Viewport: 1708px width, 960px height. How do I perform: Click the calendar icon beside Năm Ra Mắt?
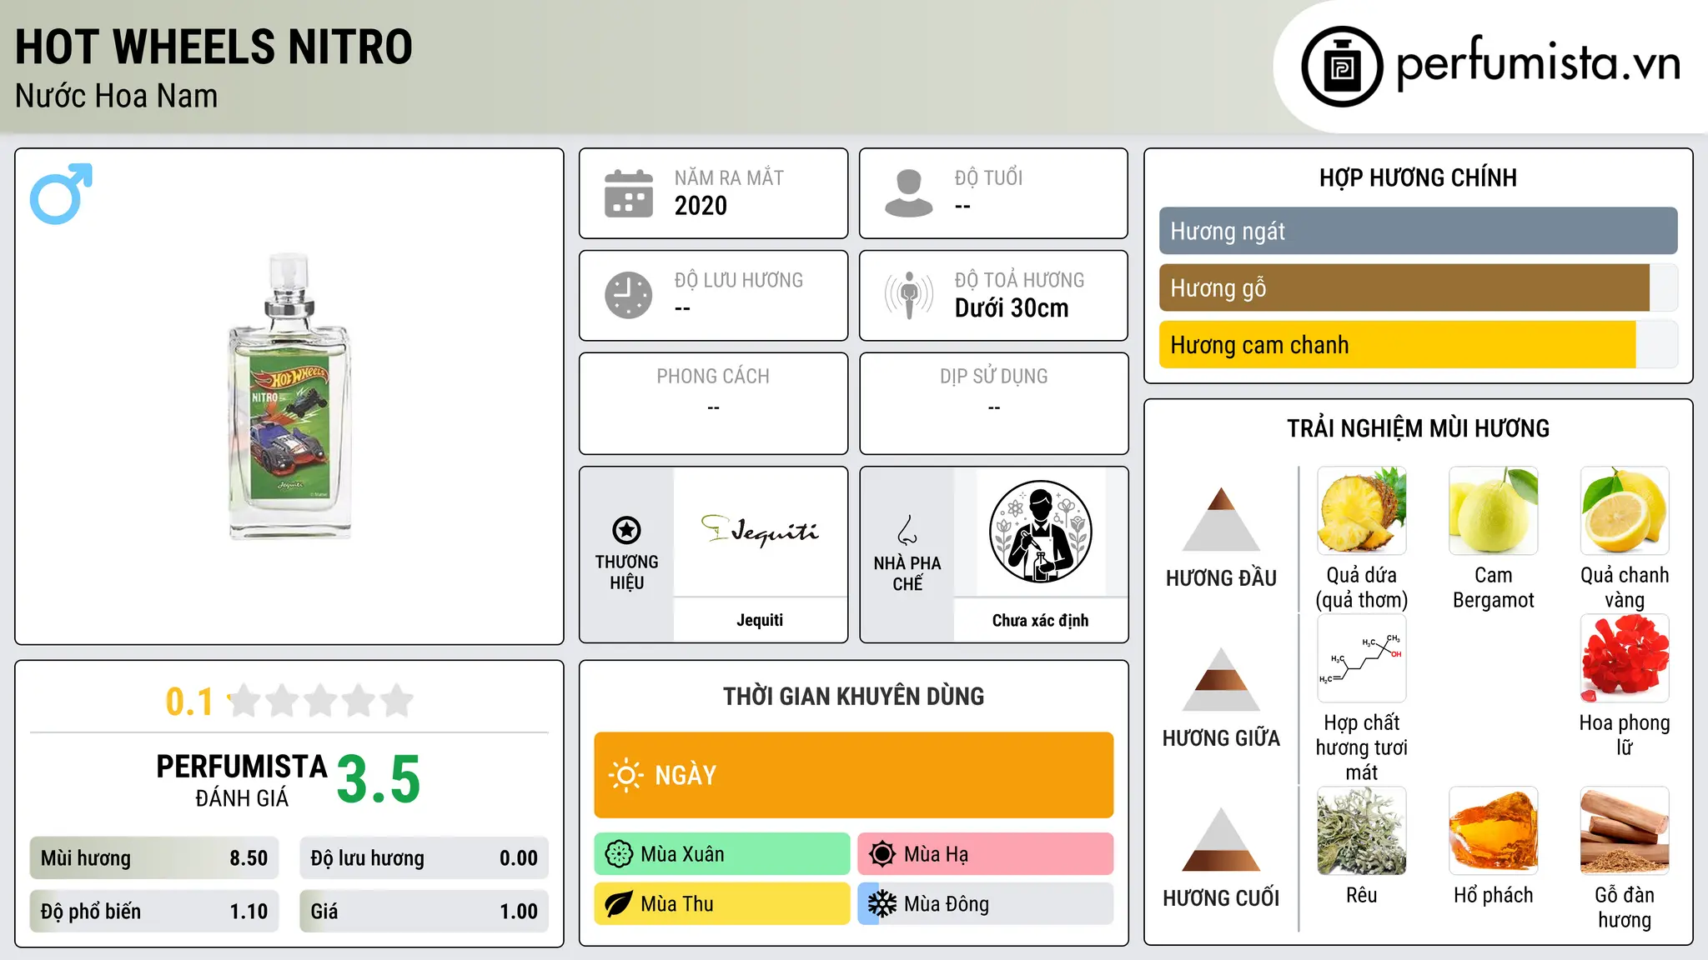pyautogui.click(x=628, y=193)
